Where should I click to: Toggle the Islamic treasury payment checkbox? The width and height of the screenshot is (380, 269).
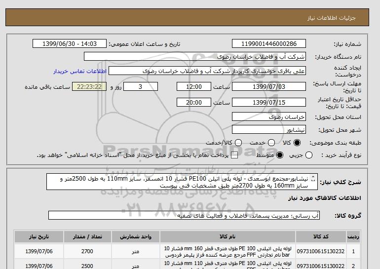(234, 155)
